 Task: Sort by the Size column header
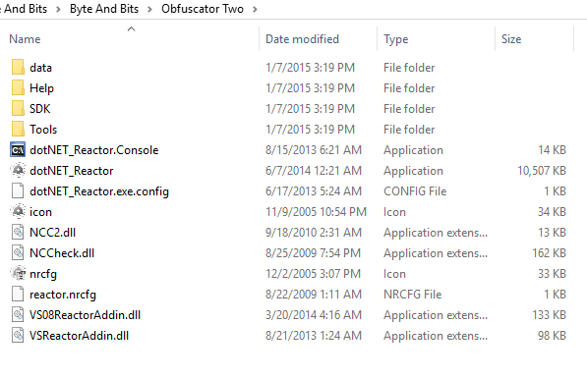click(x=511, y=39)
